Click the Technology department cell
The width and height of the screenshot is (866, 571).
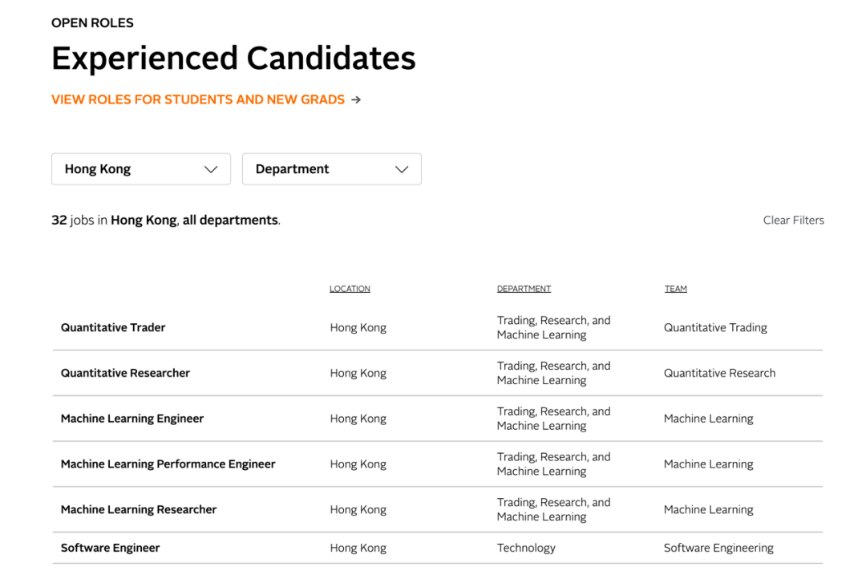coord(526,548)
